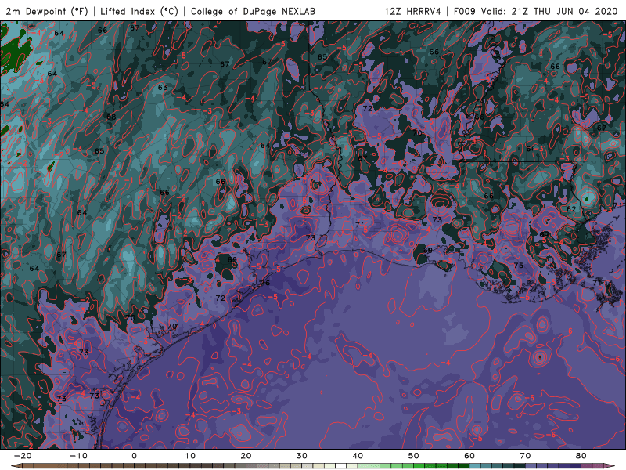Screen dimensions: 626x470
Task: Click the 0 label on the color scale
Action: click(134, 456)
